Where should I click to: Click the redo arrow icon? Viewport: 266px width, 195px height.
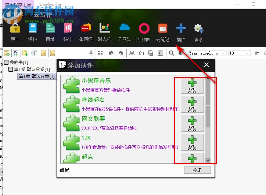click(x=121, y=53)
